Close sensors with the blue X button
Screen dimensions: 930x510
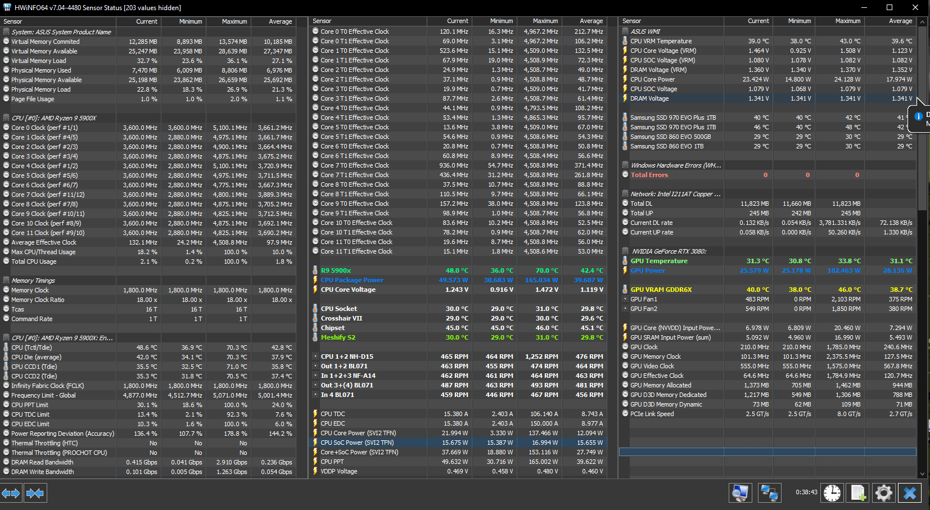pos(910,493)
